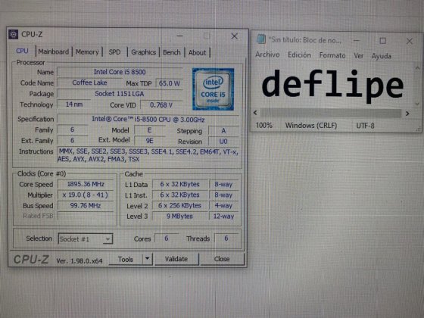The image size is (424, 318).
Task: Click the empty Rated FSB field
Action: tap(86, 216)
